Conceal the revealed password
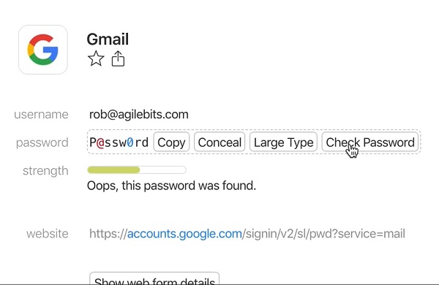Viewport: 439px width, 285px height. [x=219, y=142]
